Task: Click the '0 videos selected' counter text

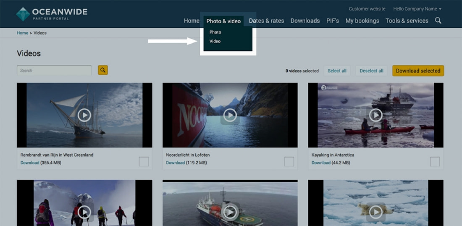Action: pos(302,71)
